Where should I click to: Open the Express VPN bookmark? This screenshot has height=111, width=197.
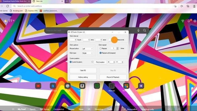tap(31, 11)
